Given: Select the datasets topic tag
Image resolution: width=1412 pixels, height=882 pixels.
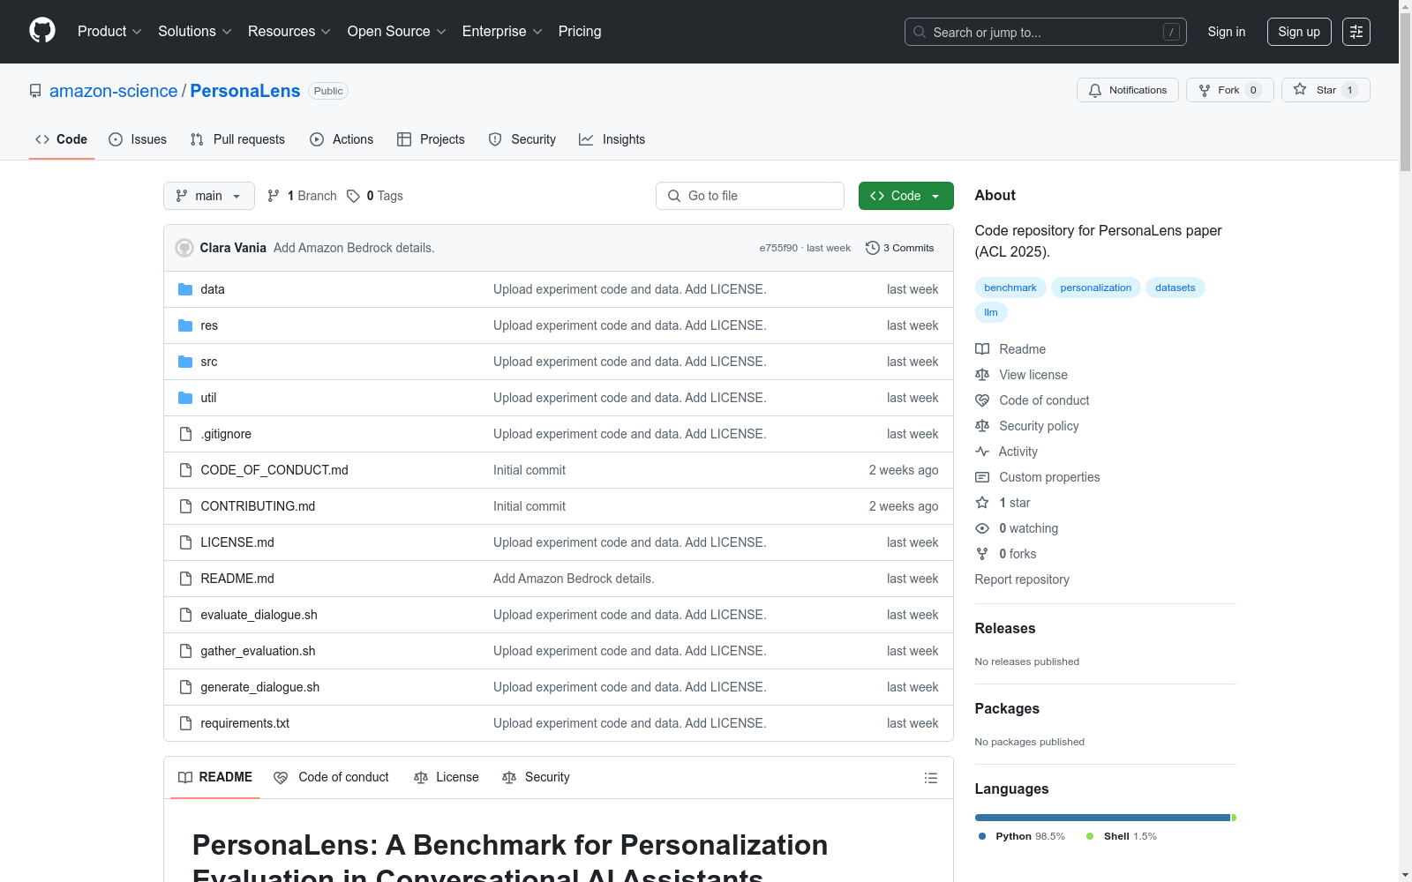Looking at the screenshot, I should (1175, 288).
